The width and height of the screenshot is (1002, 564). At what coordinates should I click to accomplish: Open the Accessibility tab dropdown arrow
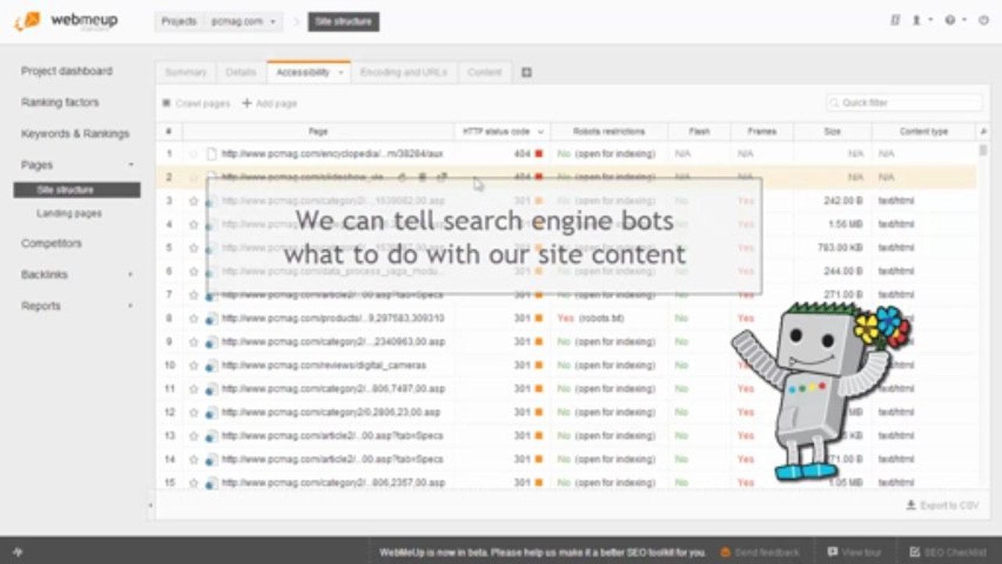point(342,72)
